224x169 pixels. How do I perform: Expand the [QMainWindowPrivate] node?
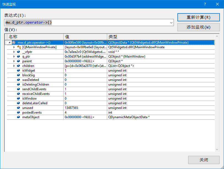pyautogui.click(x=14, y=47)
